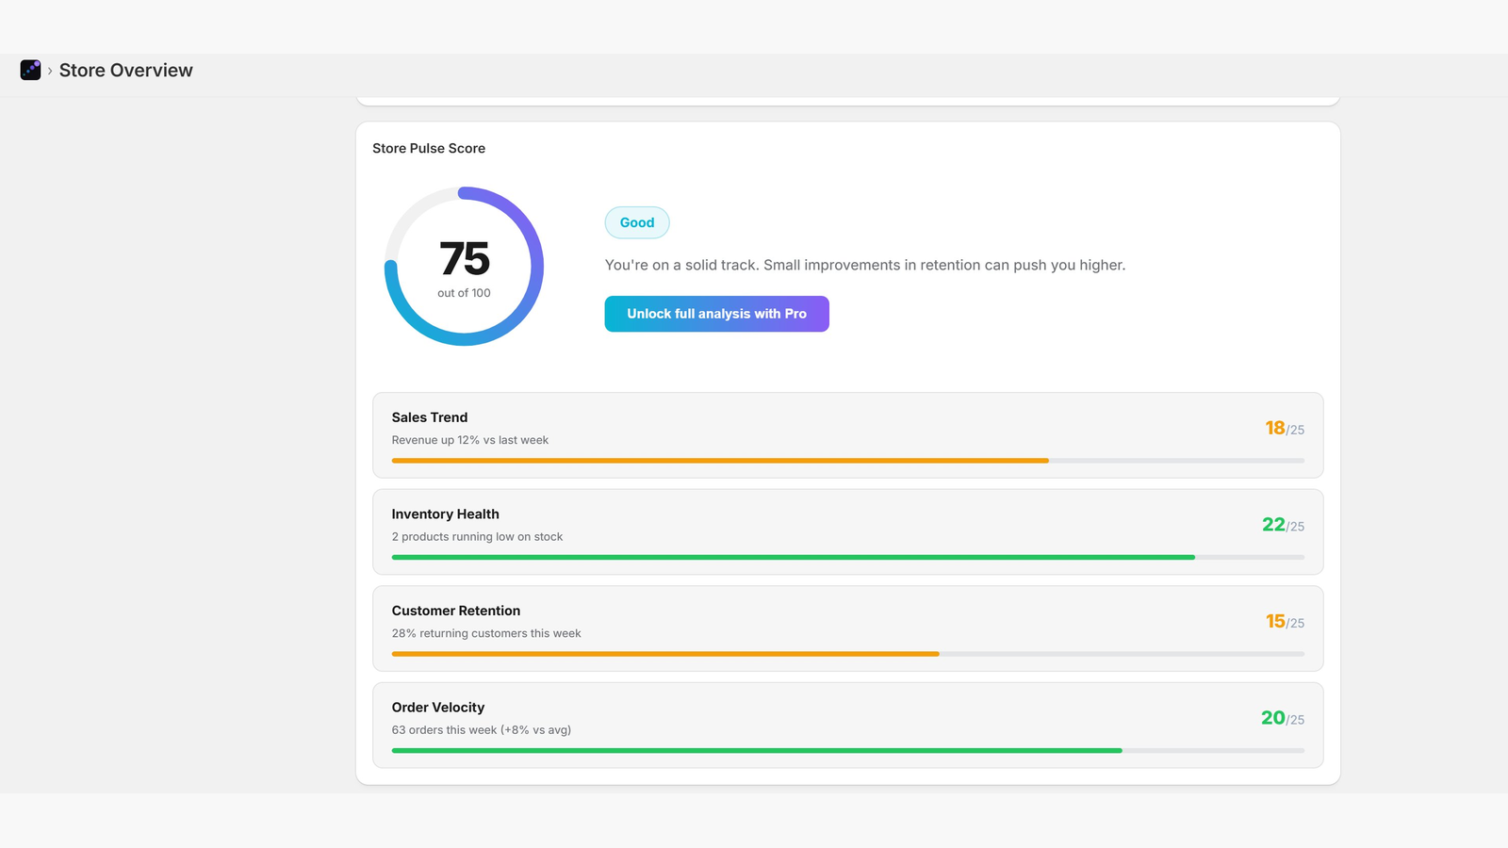
Task: Select the Order Velocity card title
Action: 438,708
